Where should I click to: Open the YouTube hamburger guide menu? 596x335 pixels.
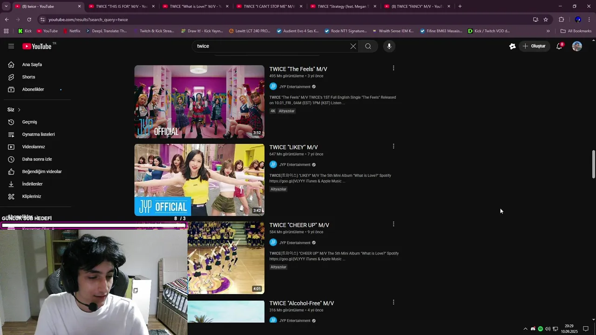pos(11,46)
